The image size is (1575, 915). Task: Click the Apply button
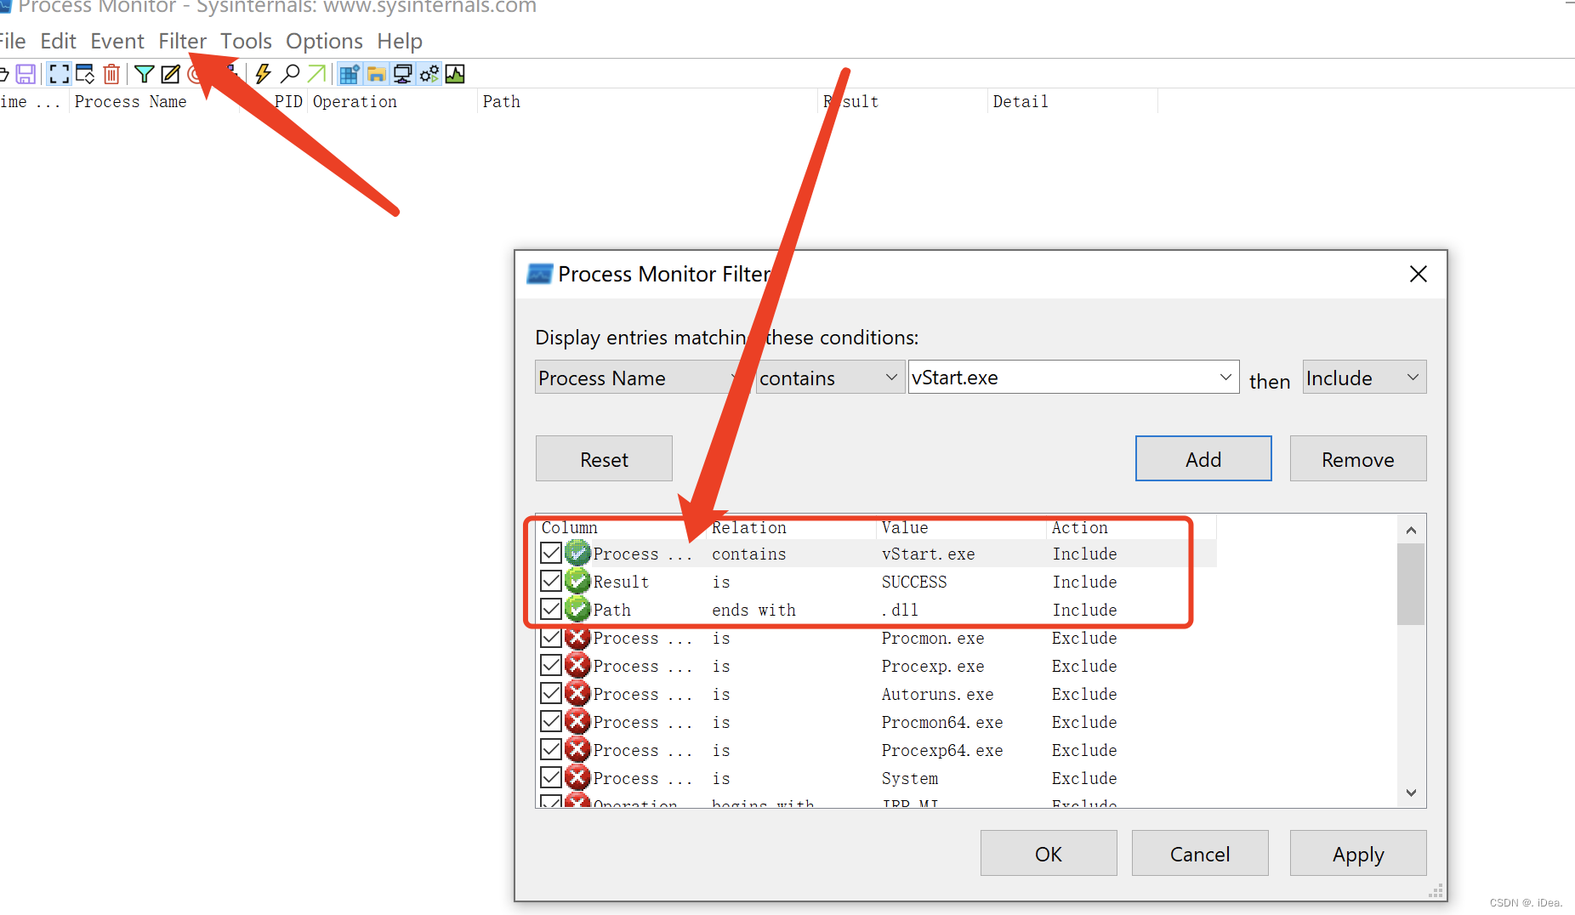point(1358,853)
